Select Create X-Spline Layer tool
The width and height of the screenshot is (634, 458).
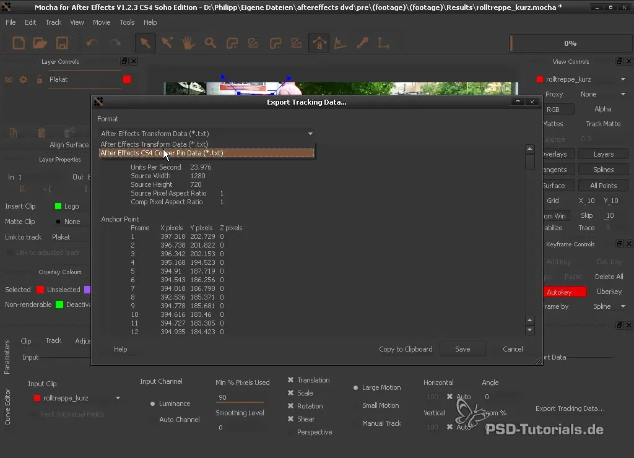pos(232,43)
